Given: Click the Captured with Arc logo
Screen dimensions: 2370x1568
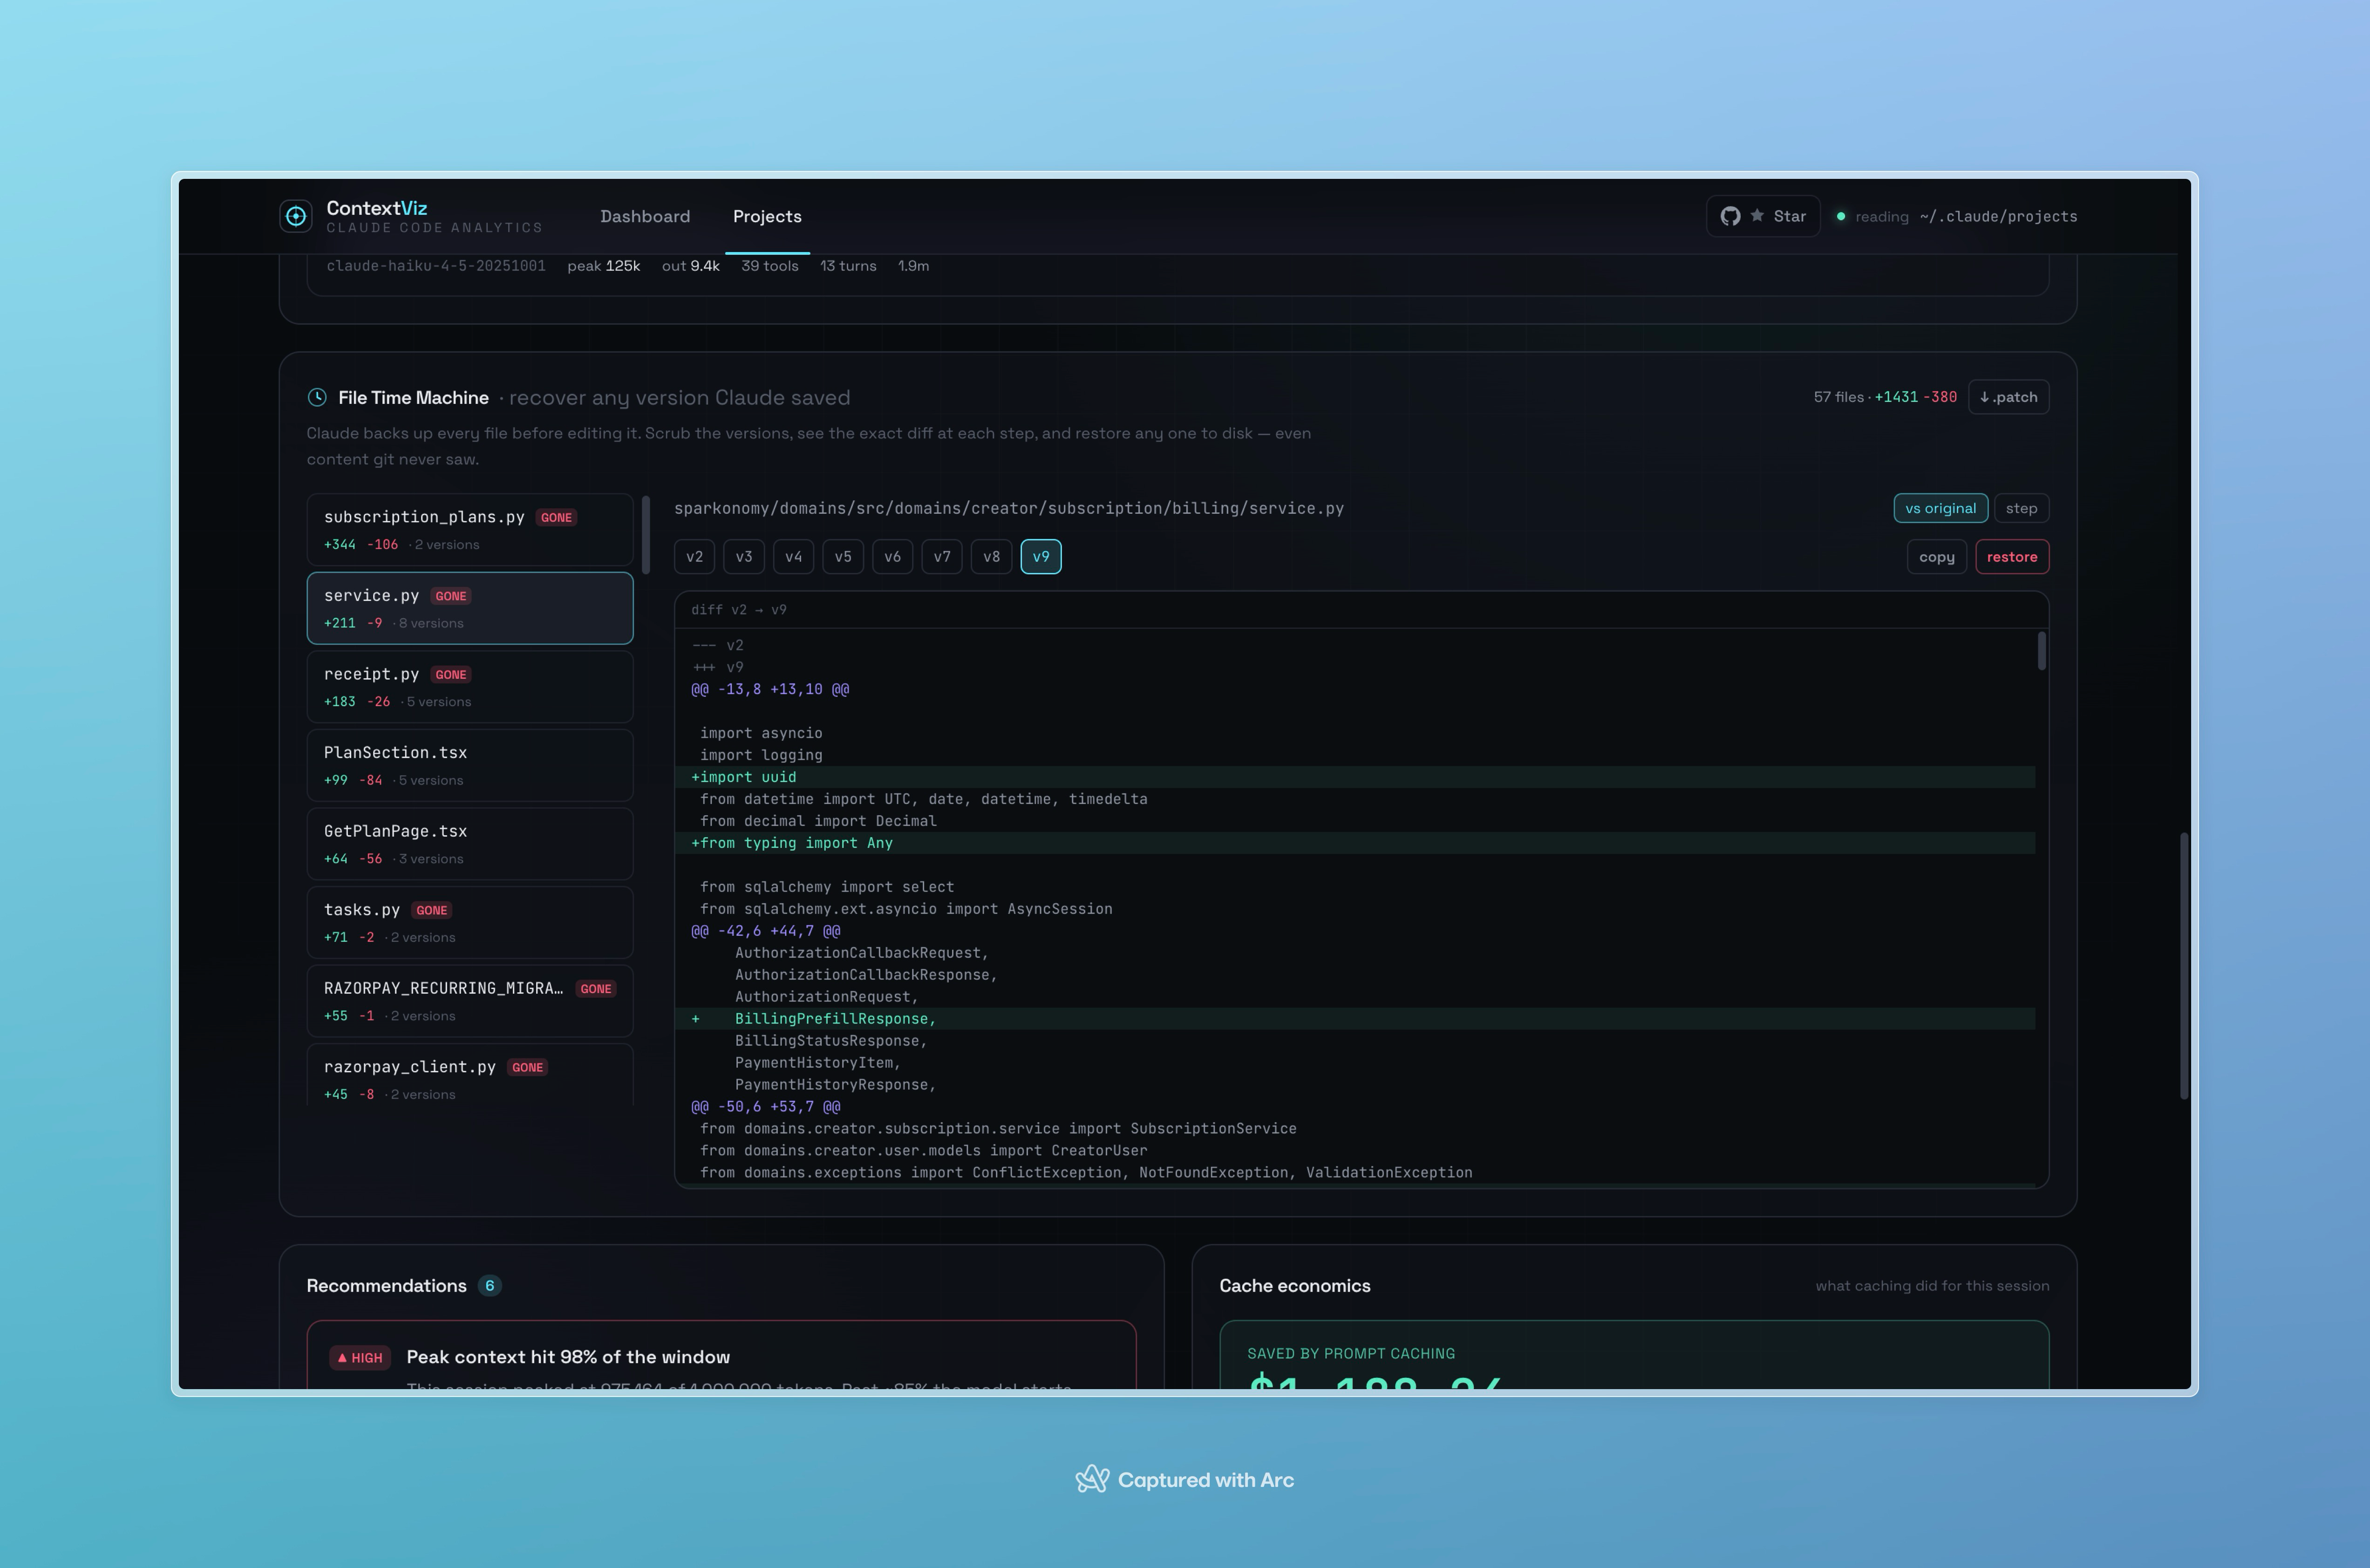Looking at the screenshot, I should point(1092,1479).
